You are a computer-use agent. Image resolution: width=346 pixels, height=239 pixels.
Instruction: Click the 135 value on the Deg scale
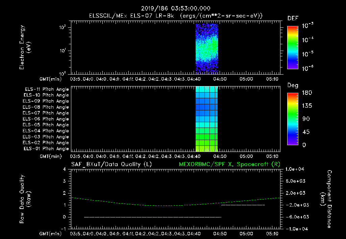(307, 106)
